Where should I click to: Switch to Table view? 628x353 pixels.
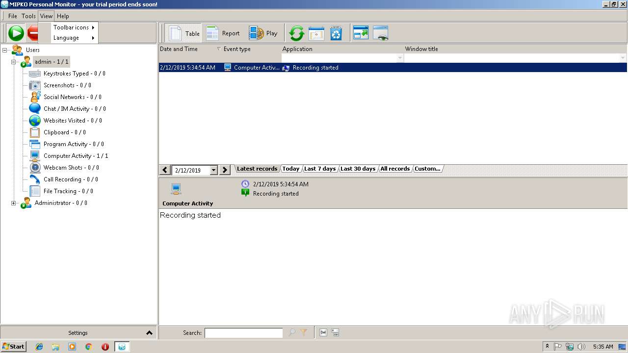click(x=184, y=33)
